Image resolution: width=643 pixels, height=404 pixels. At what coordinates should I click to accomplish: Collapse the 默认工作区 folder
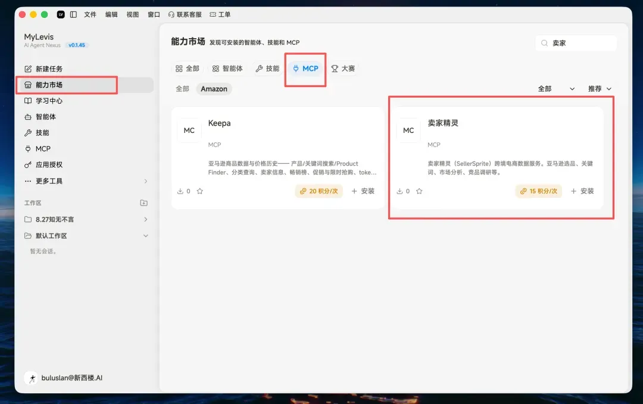pyautogui.click(x=146, y=236)
